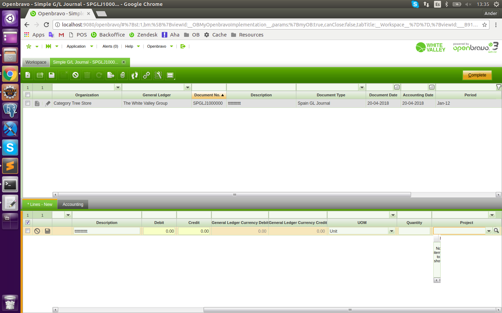
Task: Click the Complete button
Action: (477, 75)
